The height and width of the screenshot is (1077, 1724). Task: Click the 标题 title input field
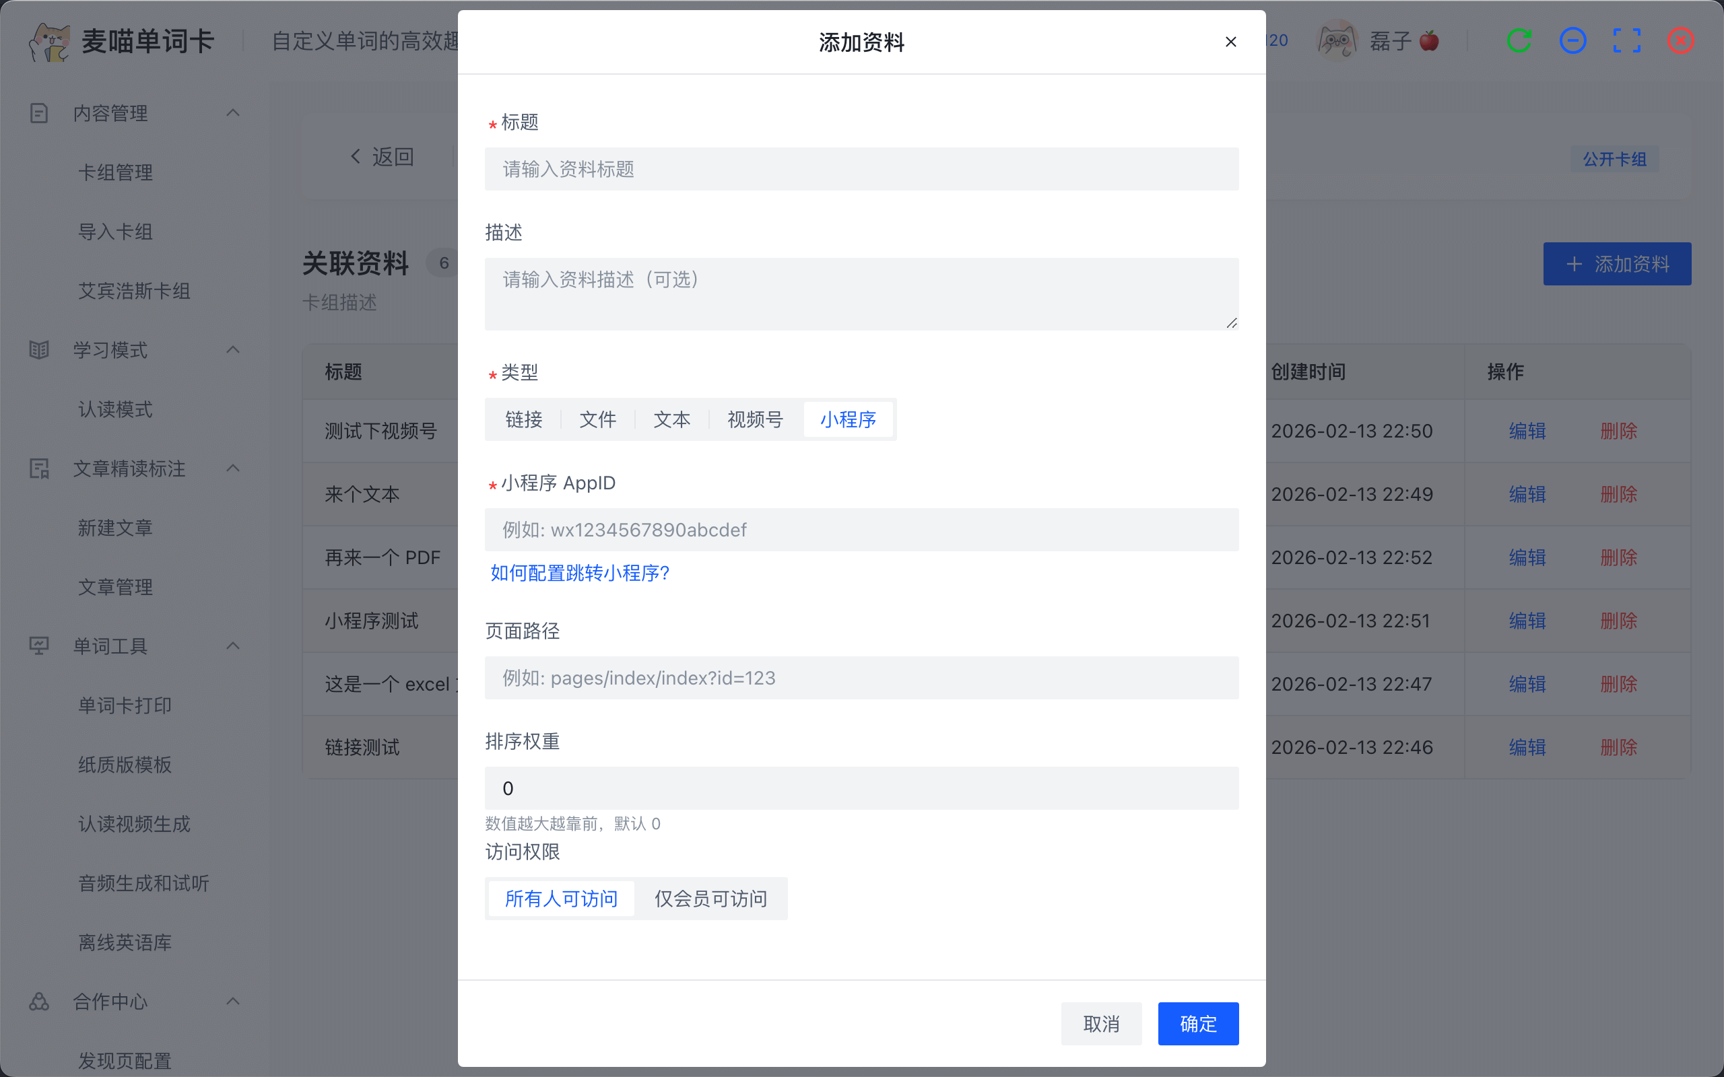click(861, 169)
